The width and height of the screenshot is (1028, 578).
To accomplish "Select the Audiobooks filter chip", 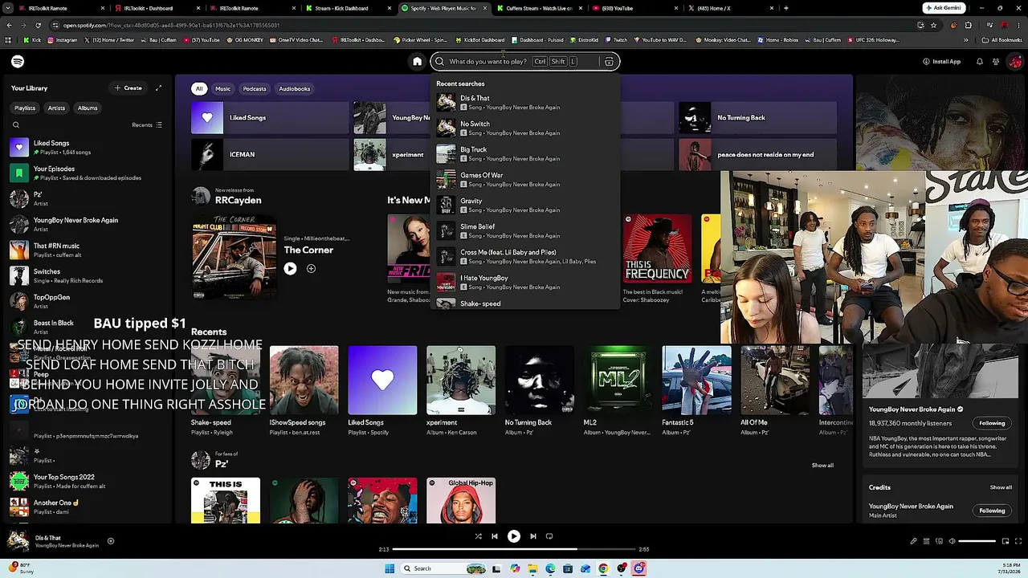I will (295, 89).
